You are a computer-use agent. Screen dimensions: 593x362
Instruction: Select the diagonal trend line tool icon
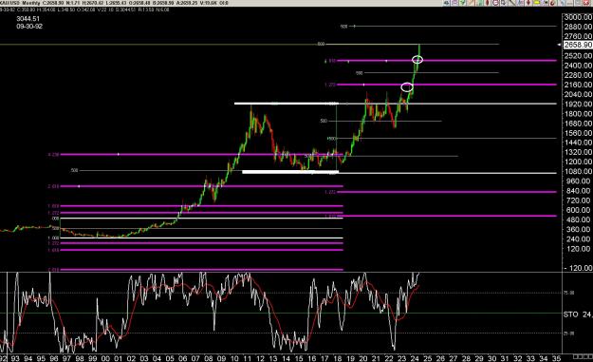[511, 3]
